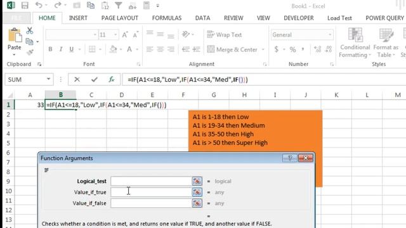Open the General number format dropdown
Image resolution: width=406 pixels, height=228 pixels.
pos(330,35)
